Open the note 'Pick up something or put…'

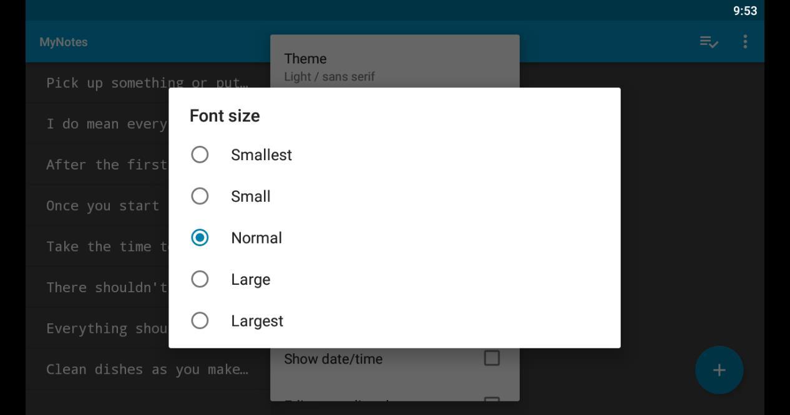tap(147, 82)
